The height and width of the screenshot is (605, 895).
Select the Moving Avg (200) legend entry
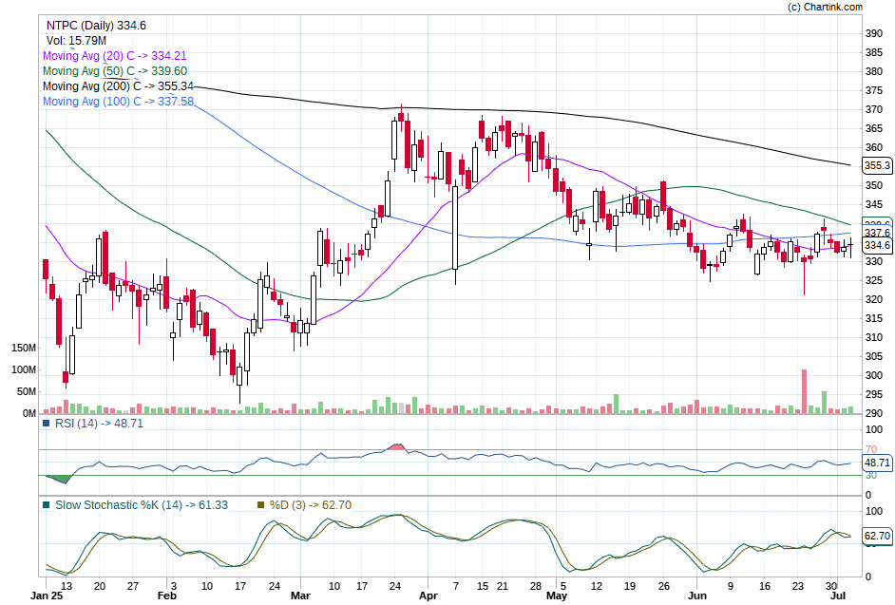[x=118, y=86]
